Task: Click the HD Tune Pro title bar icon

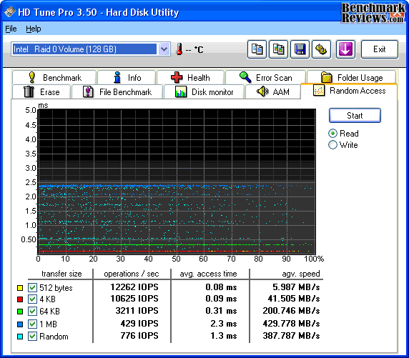Action: (9, 12)
